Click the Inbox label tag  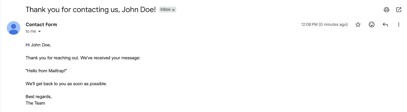pos(165,9)
